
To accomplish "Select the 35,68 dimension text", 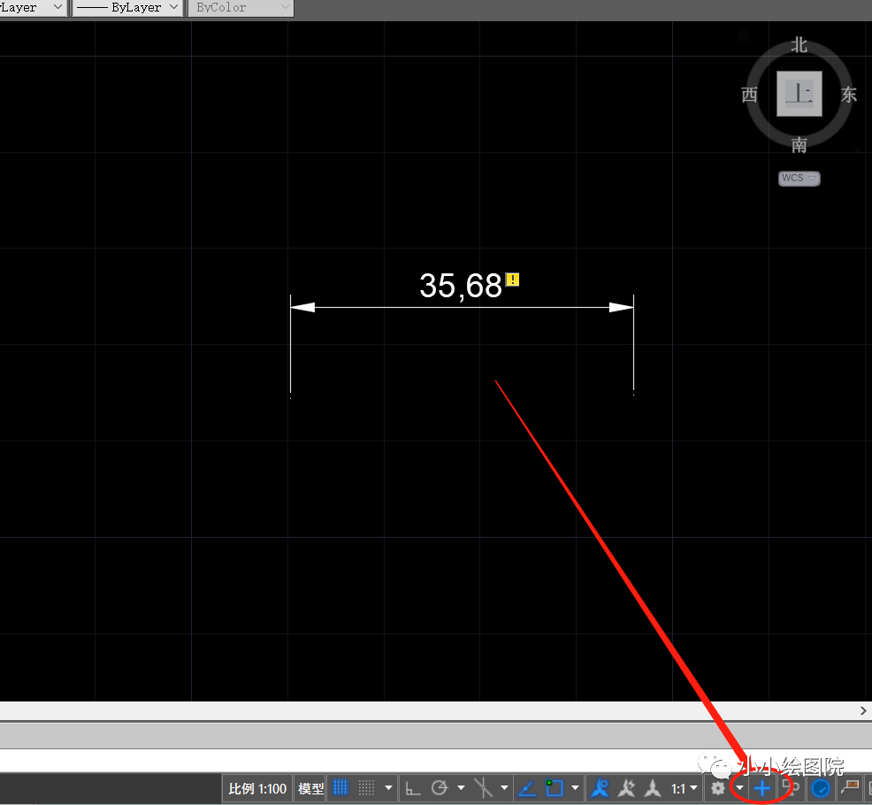I will [x=461, y=286].
